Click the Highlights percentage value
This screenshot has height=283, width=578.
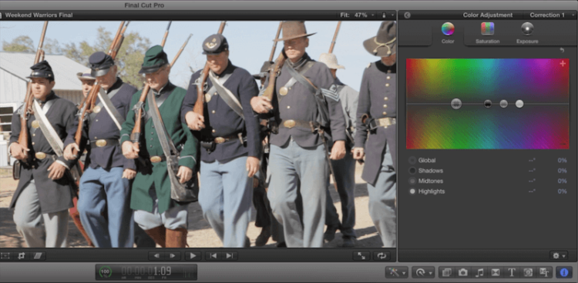(x=562, y=191)
